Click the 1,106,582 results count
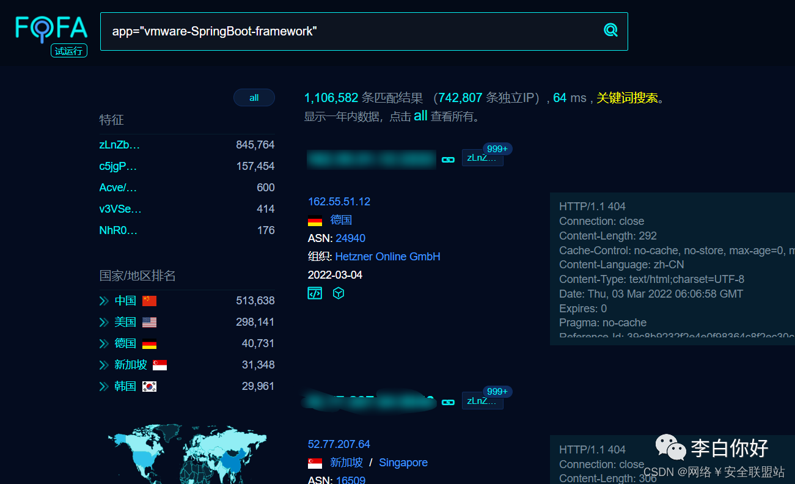The image size is (795, 484). [x=331, y=98]
